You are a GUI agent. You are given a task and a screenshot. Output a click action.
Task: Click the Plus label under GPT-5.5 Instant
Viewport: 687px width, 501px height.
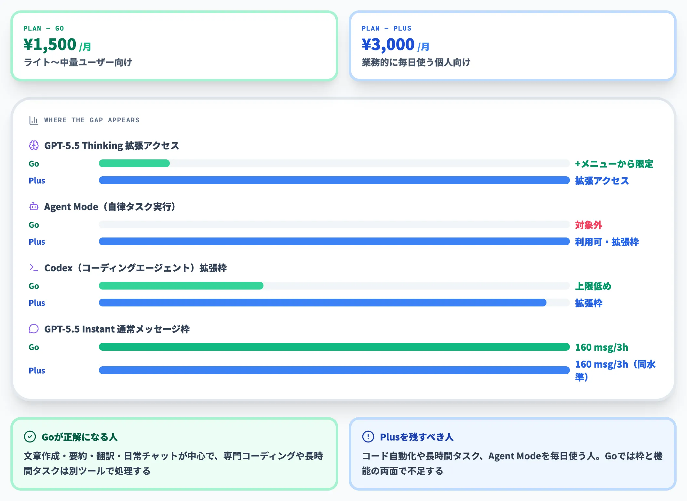coord(37,371)
